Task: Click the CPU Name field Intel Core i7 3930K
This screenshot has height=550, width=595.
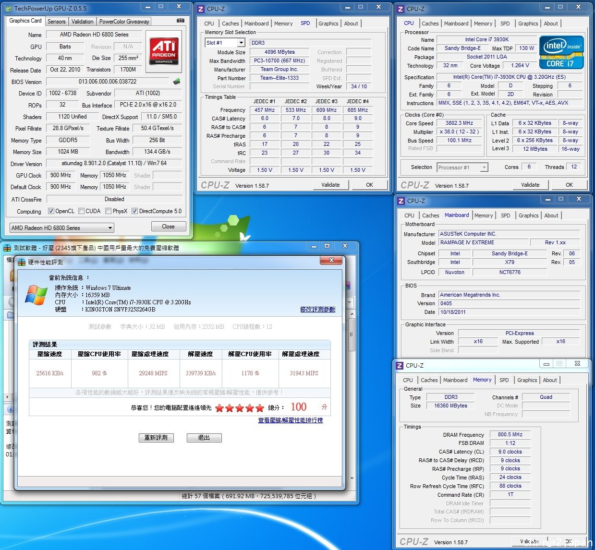Action: click(487, 40)
